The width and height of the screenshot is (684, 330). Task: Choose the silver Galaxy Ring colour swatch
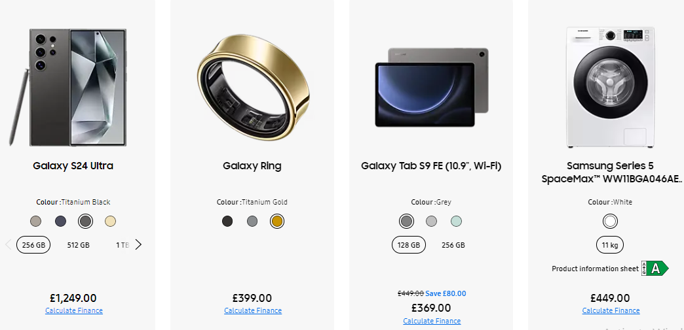pyautogui.click(x=252, y=222)
